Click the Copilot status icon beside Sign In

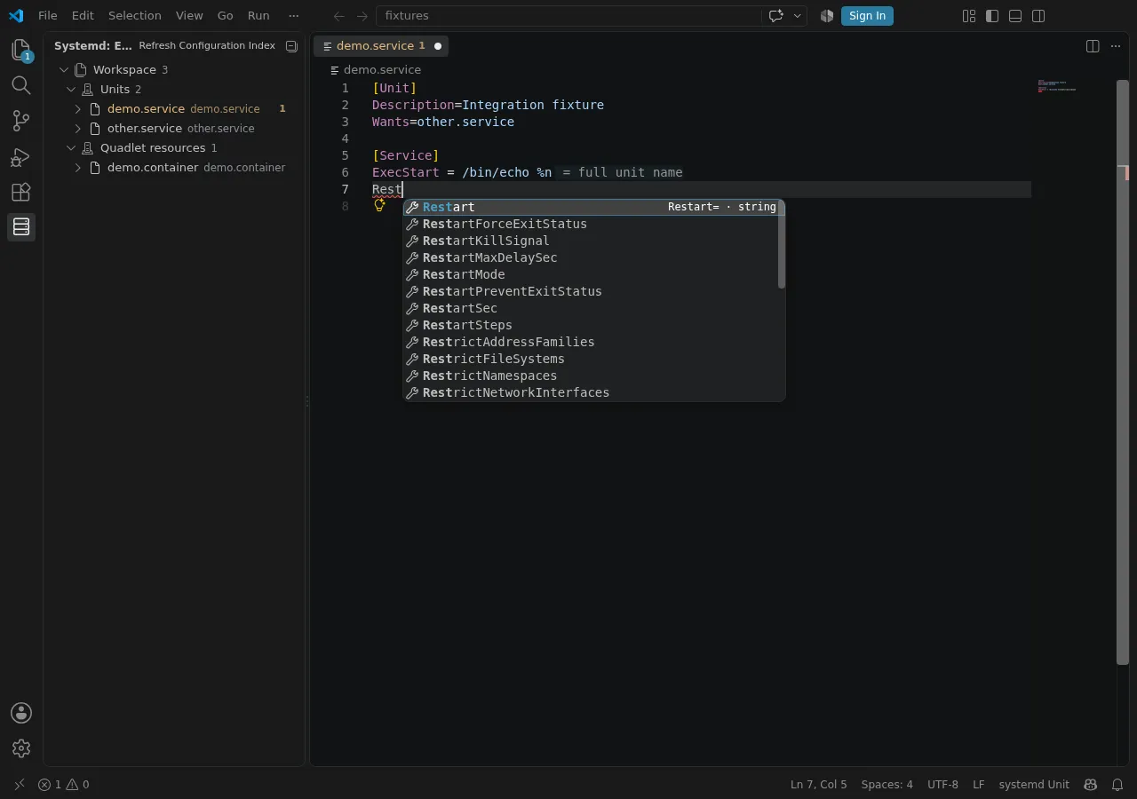(827, 16)
